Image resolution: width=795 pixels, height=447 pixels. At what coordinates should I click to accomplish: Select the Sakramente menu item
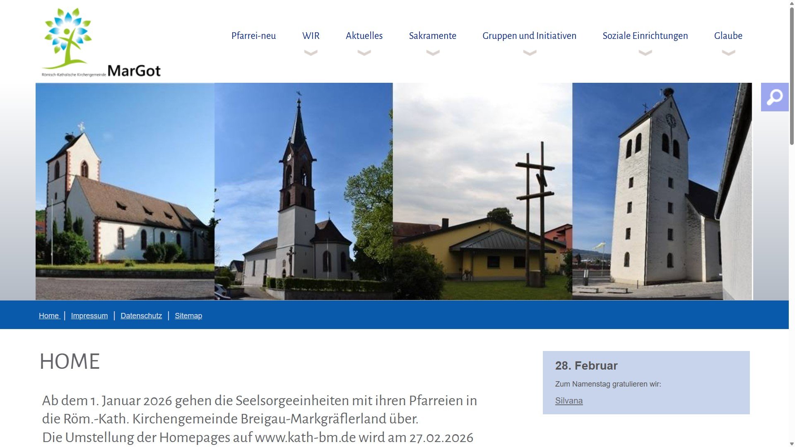point(432,36)
